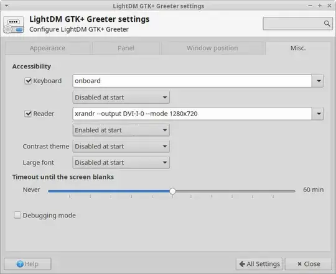336x274 pixels.
Task: Click the '60 min' slider label
Action: (x=313, y=190)
